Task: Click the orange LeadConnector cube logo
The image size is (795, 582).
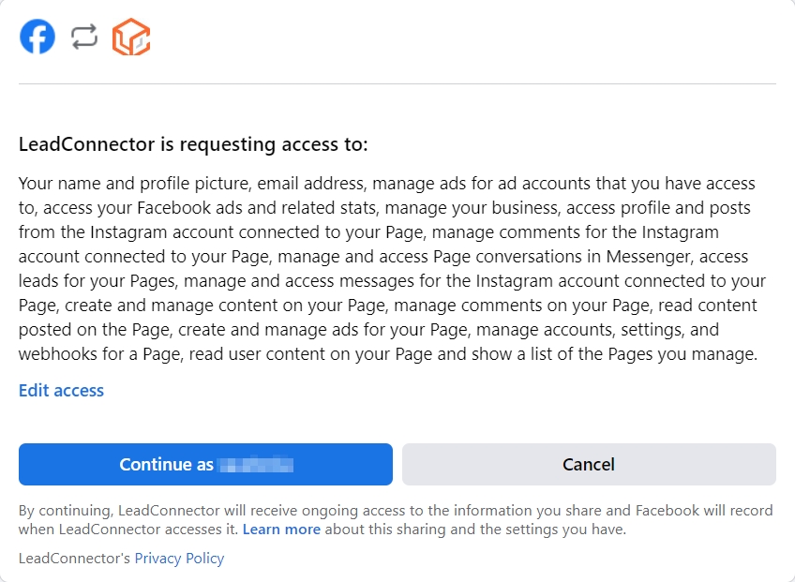Action: (131, 37)
